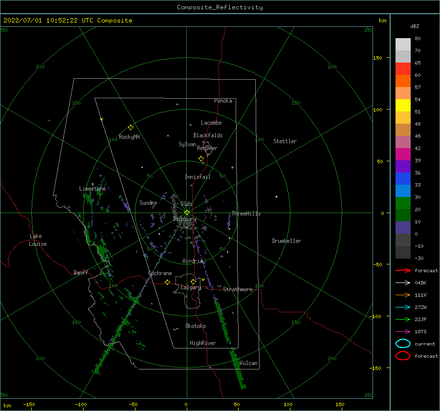Click the green 22JP arrow legend icon
440x411 pixels.
403,319
